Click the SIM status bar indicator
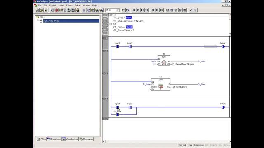The height and width of the screenshot is (148, 264). point(190,145)
